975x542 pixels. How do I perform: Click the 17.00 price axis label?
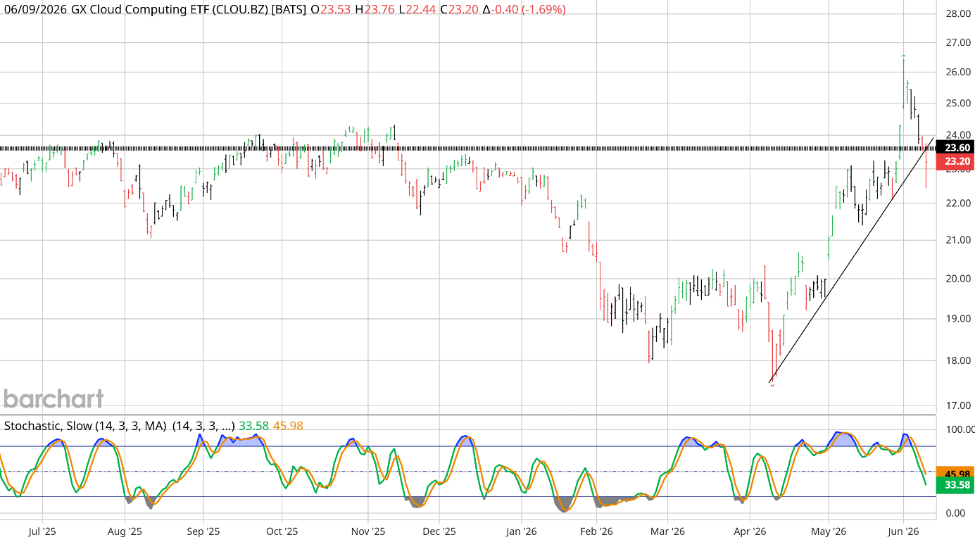[959, 405]
